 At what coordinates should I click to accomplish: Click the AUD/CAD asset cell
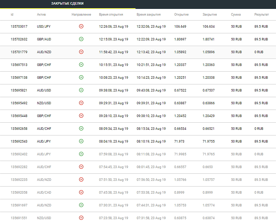coord(44,193)
